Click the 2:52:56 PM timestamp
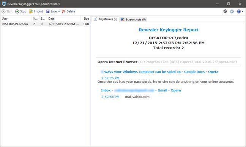The width and height of the screenshot is (246, 147). pyautogui.click(x=110, y=97)
